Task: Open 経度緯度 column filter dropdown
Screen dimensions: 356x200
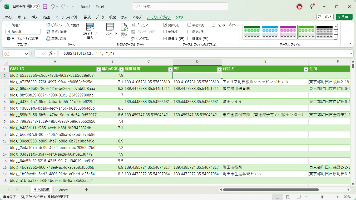Action: (x=170, y=69)
